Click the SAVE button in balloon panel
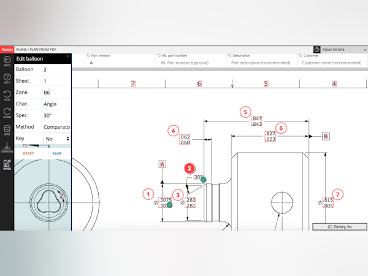Screen dimensions: 368x276 pos(57,153)
